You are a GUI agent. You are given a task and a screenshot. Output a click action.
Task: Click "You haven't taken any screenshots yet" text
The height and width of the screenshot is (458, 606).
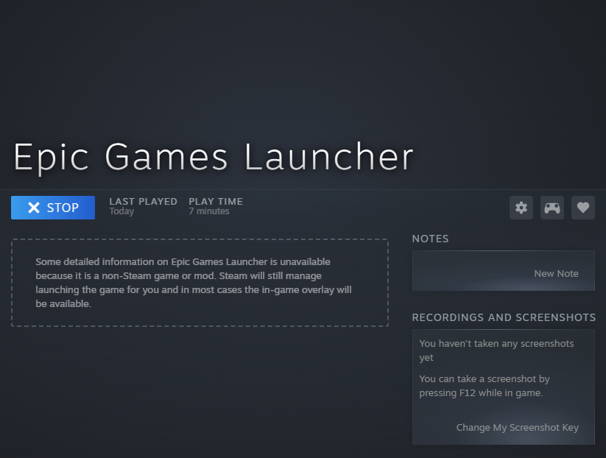pos(496,350)
